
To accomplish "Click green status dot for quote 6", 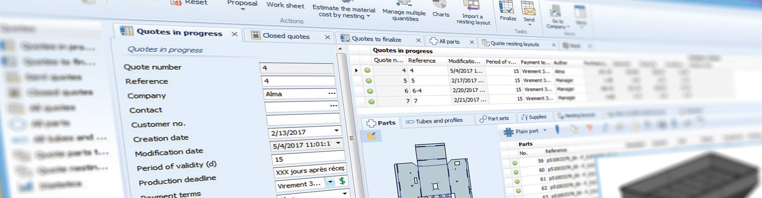I will pos(370,91).
